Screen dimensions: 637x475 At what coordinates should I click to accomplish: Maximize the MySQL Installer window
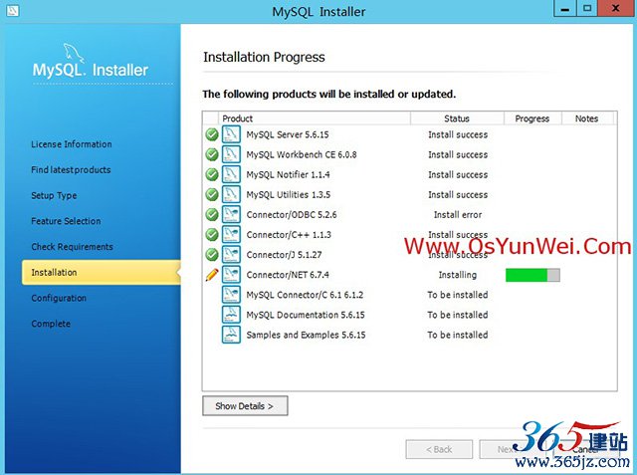tap(587, 8)
